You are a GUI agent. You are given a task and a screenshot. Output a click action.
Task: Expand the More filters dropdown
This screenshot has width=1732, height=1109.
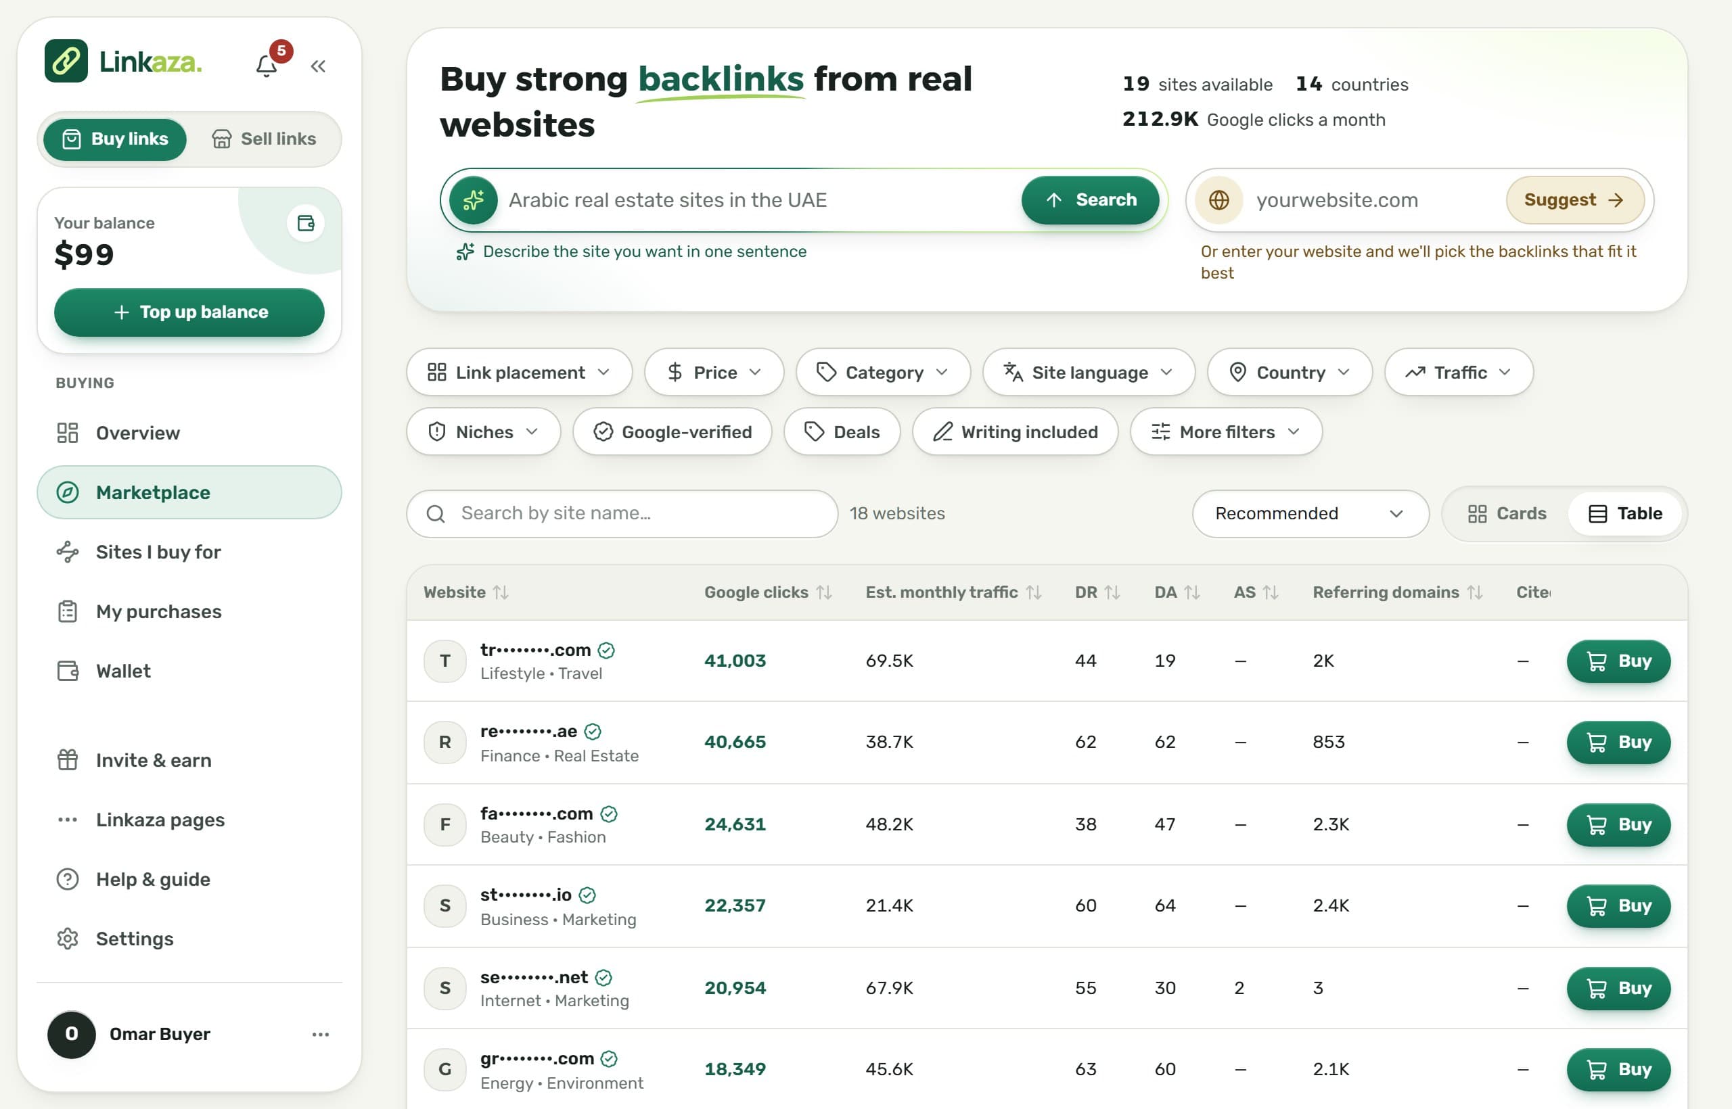[x=1226, y=432]
